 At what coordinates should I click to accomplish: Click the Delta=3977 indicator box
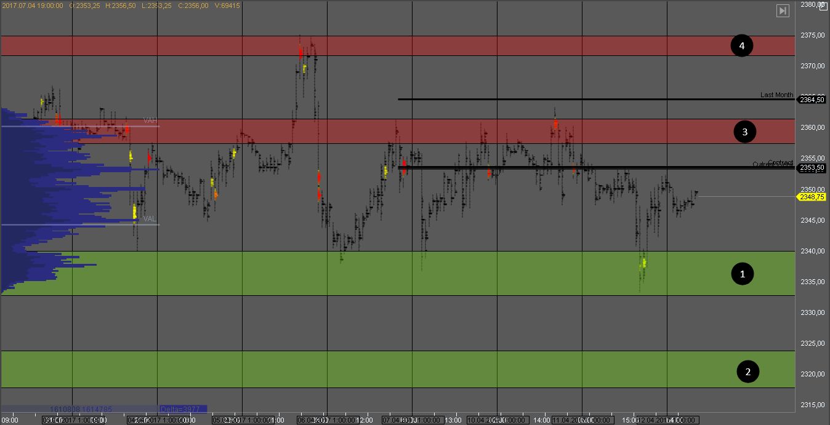click(183, 408)
